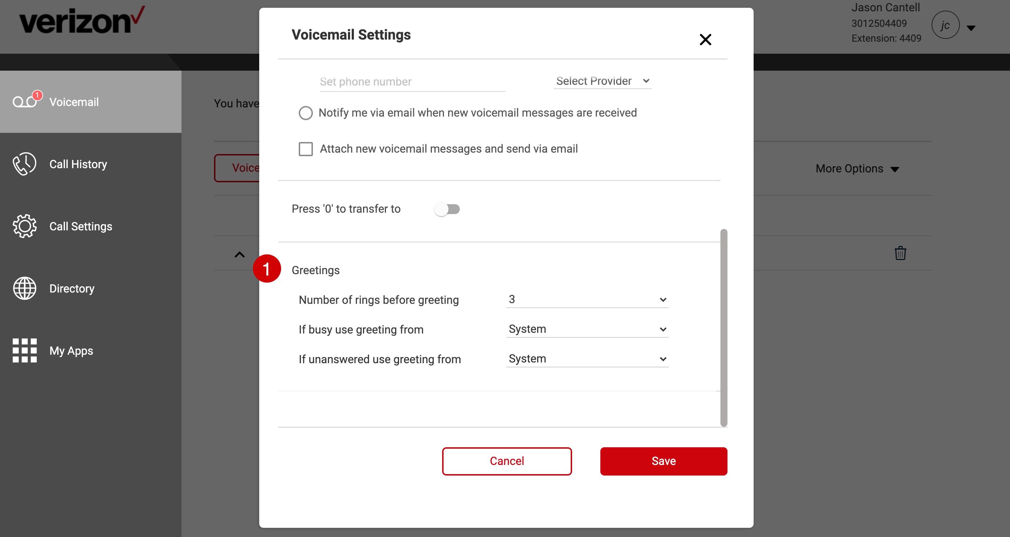Go to Call History menu item
This screenshot has width=1010, height=537.
(78, 164)
